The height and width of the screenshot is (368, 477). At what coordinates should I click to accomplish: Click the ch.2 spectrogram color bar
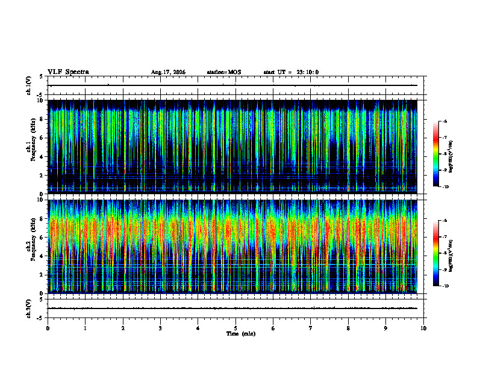[x=435, y=253]
